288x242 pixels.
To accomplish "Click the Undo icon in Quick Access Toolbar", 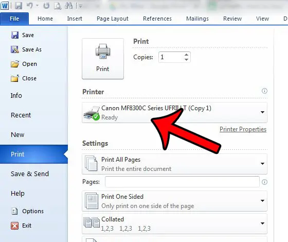I will pos(30,6).
